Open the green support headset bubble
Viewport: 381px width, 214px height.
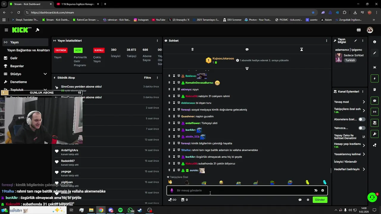372,197
